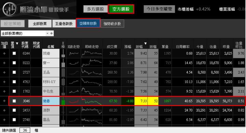Viewport: 246px width, 133px height.
Task: Open 今日多空總覽 overview button
Action: 159,9
